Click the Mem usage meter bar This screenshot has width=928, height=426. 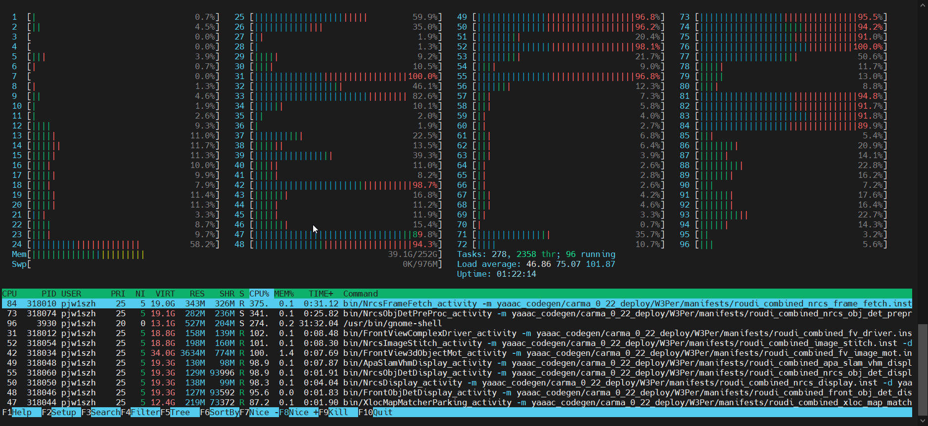point(227,254)
